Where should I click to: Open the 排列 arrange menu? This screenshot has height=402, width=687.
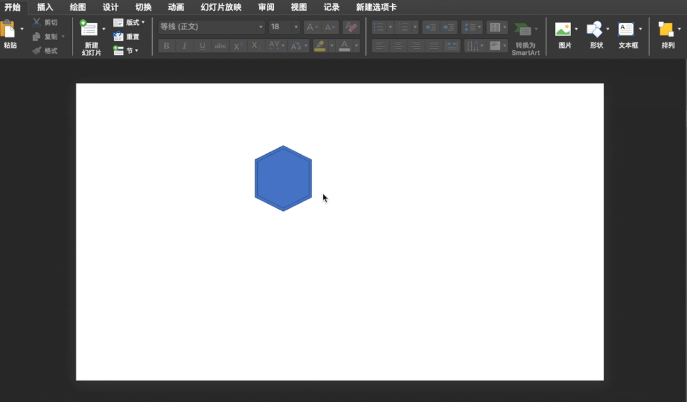click(668, 34)
